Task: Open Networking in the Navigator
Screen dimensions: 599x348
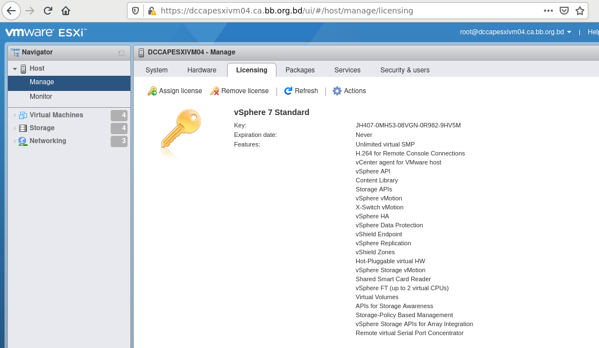Action: [48, 141]
